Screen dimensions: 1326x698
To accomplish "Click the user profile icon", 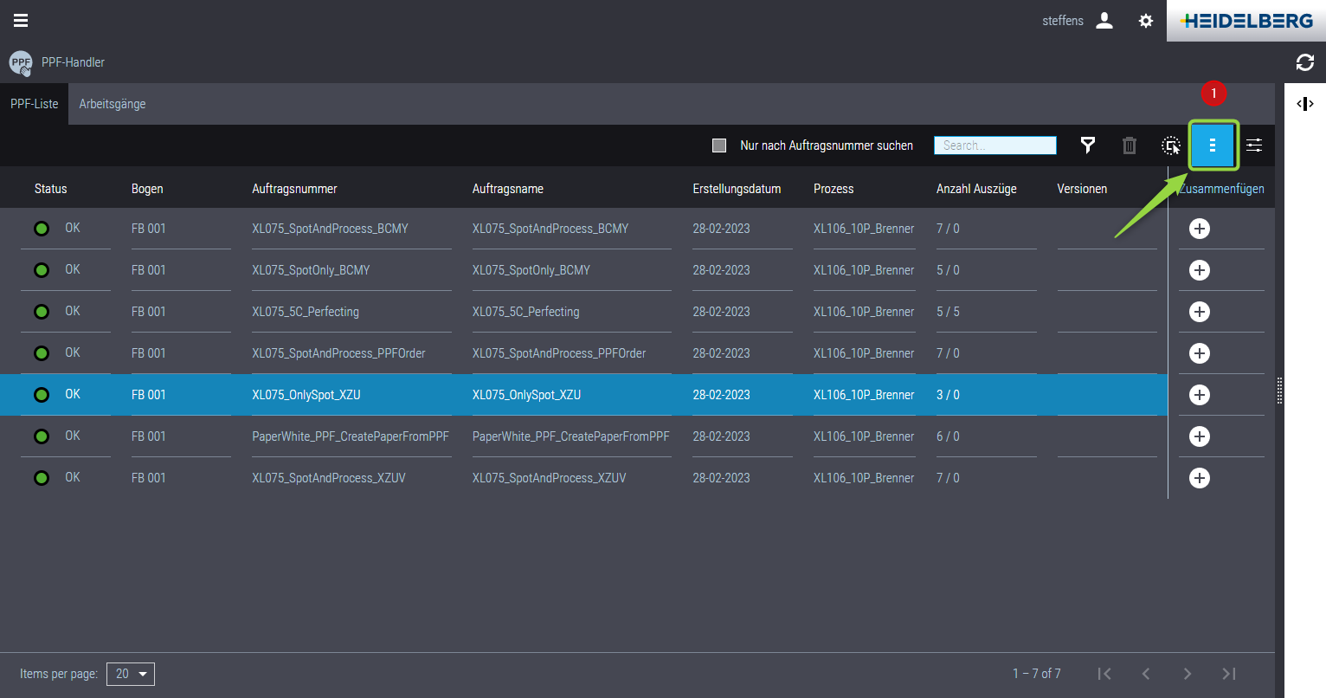I will click(1104, 21).
